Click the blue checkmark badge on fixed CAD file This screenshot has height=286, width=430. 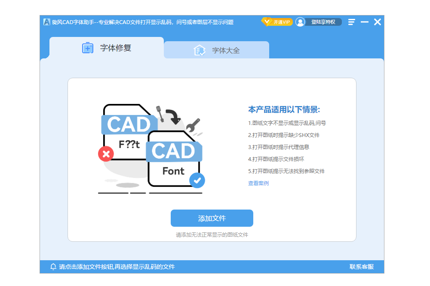[197, 180]
